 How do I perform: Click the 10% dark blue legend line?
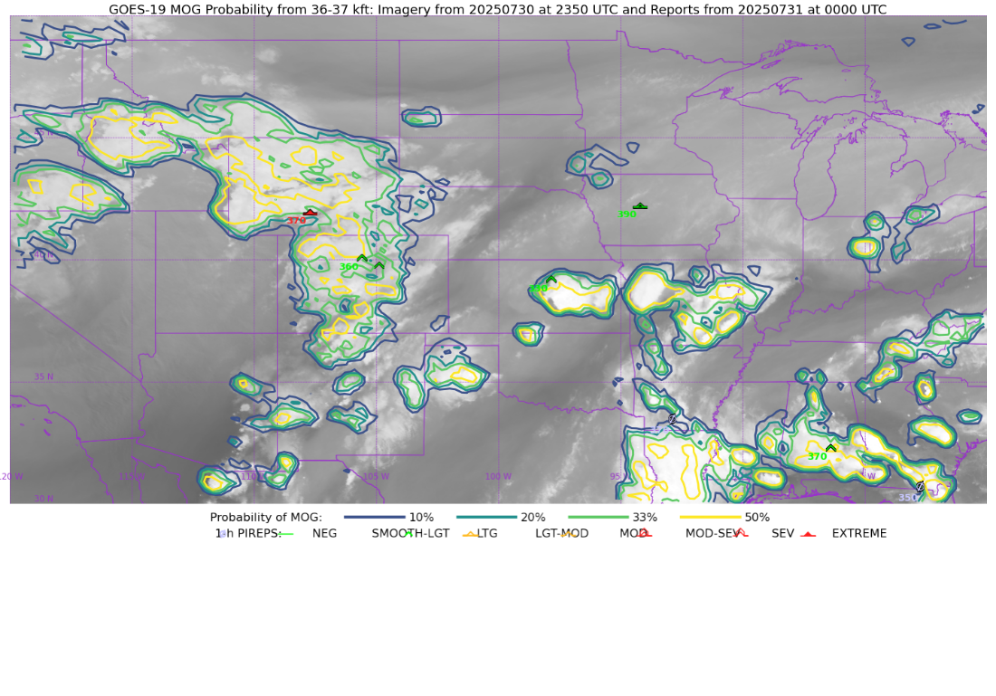click(374, 518)
